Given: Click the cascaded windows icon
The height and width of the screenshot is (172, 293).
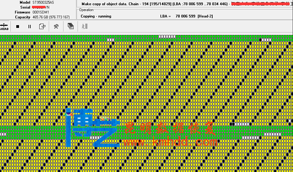Looking at the screenshot, I should click(x=71, y=27).
